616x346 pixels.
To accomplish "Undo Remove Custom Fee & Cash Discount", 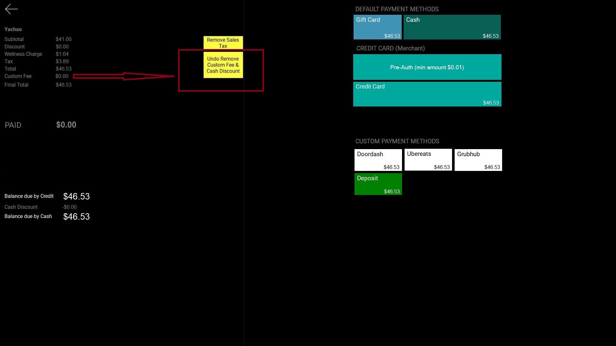I will pyautogui.click(x=223, y=65).
